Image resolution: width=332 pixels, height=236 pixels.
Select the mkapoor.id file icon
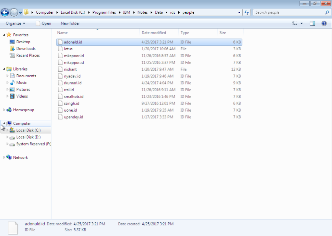coord(60,56)
